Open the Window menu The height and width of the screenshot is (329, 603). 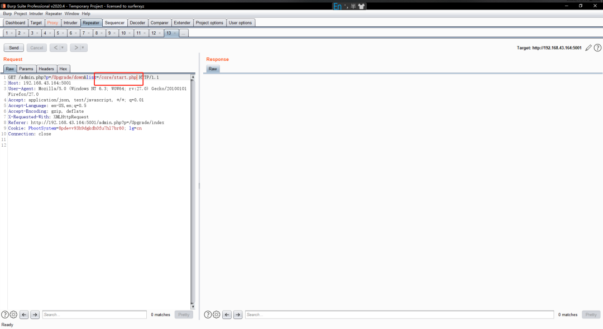point(71,13)
